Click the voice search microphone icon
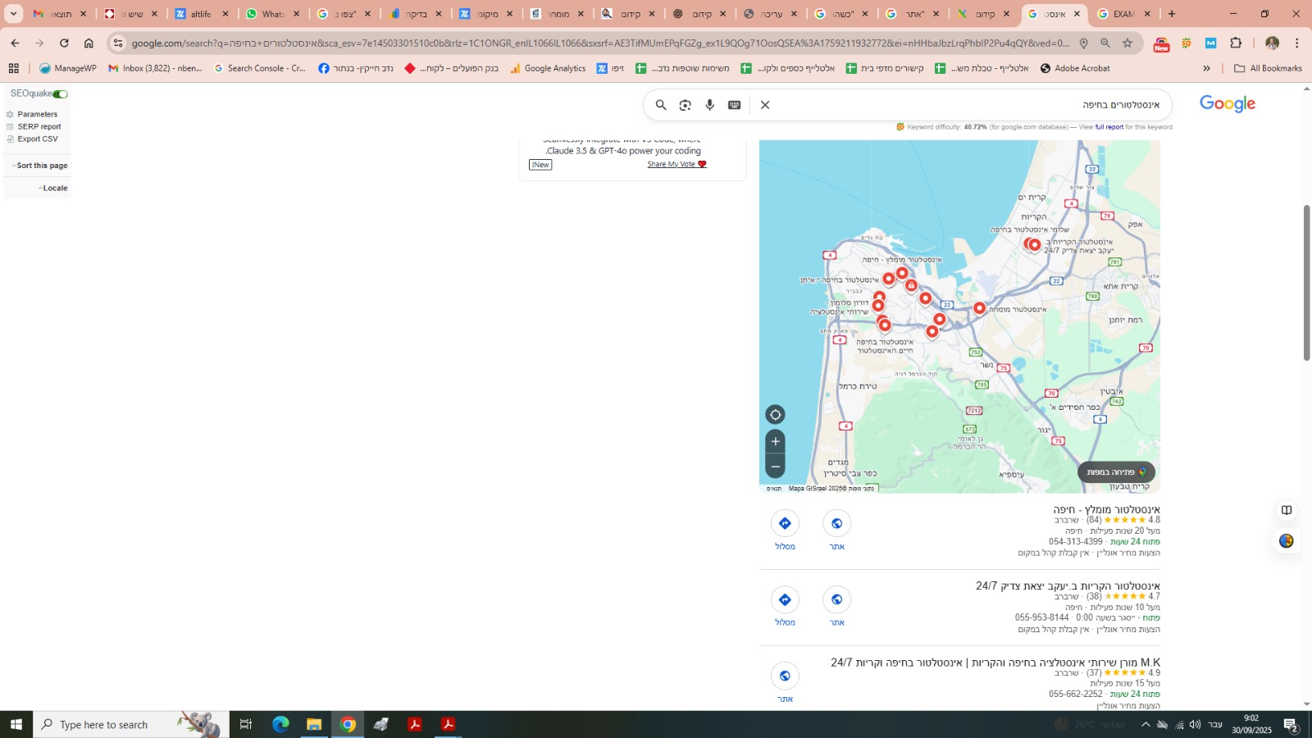Viewport: 1312px width, 738px height. click(x=710, y=105)
